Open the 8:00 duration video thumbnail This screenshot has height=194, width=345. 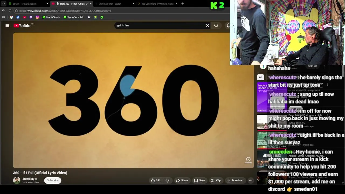(x=272, y=140)
